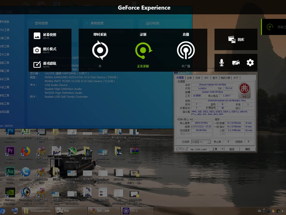Switch to 内存 tab in CPU-Z
This screenshot has height=215, width=286.
(198, 78)
